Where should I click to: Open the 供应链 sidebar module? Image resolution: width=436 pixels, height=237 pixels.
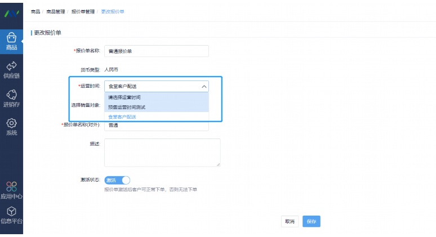click(x=11, y=70)
